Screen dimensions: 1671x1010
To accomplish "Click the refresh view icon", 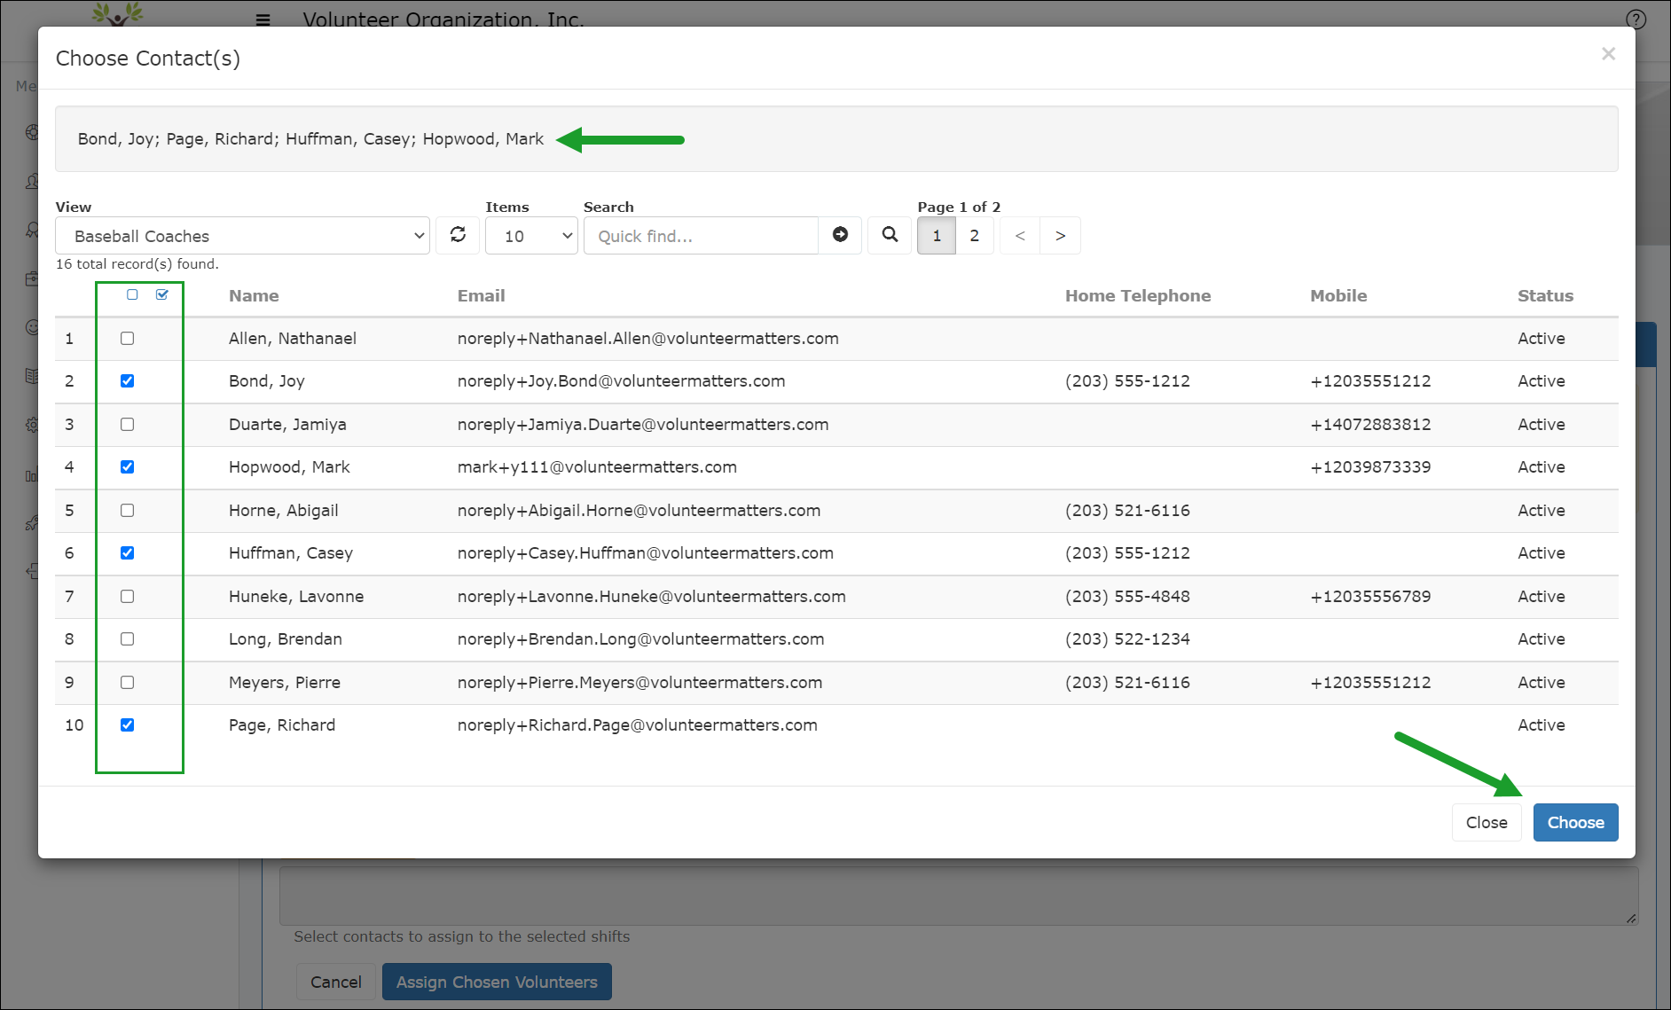I will click(458, 235).
